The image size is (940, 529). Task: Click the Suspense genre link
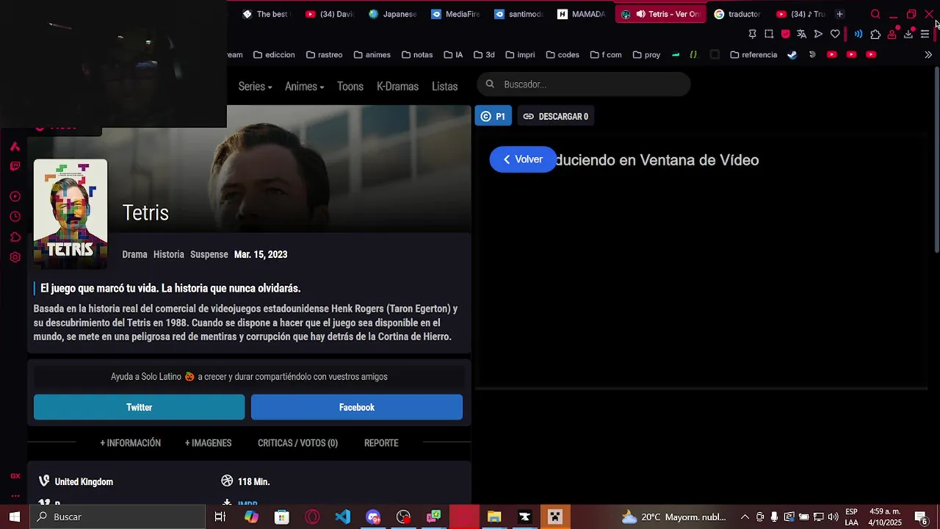pos(209,254)
